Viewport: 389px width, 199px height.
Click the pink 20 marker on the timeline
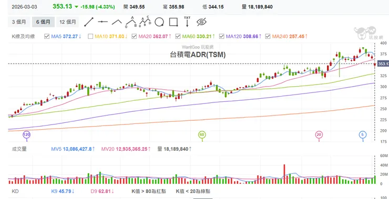[x=319, y=135]
